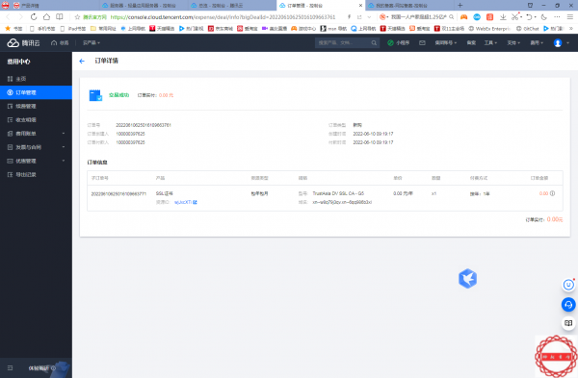Collapse sidebar using bottom-left hamburger icon
The width and height of the screenshot is (578, 378).
pos(10,367)
